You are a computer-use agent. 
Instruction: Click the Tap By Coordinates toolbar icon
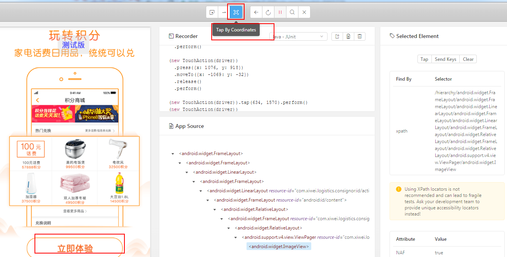[236, 12]
